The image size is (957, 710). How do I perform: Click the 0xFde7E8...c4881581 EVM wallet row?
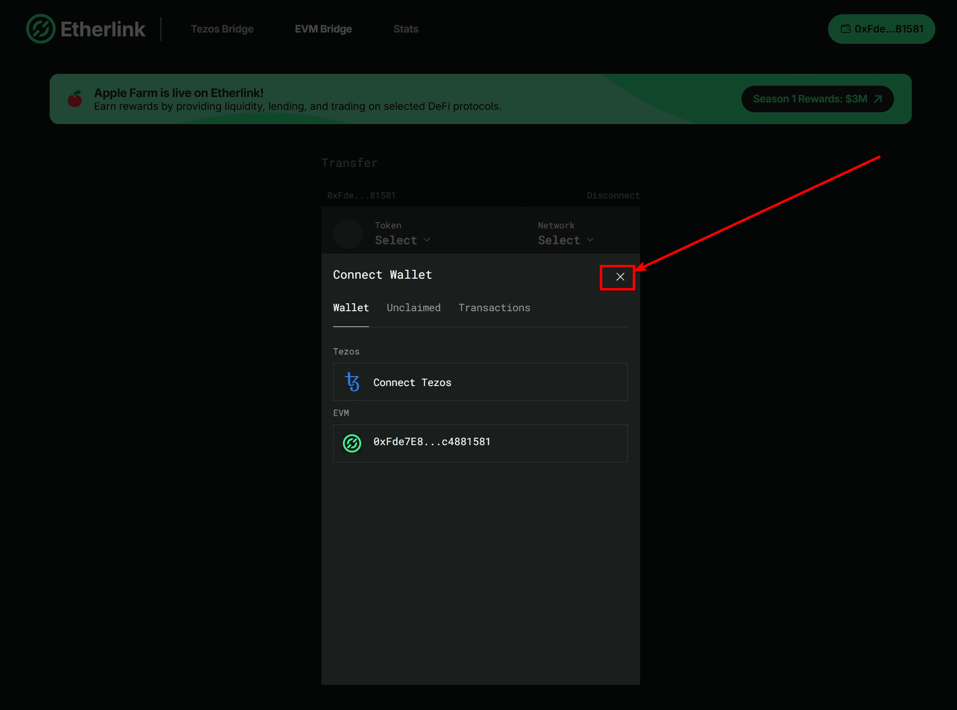point(480,444)
